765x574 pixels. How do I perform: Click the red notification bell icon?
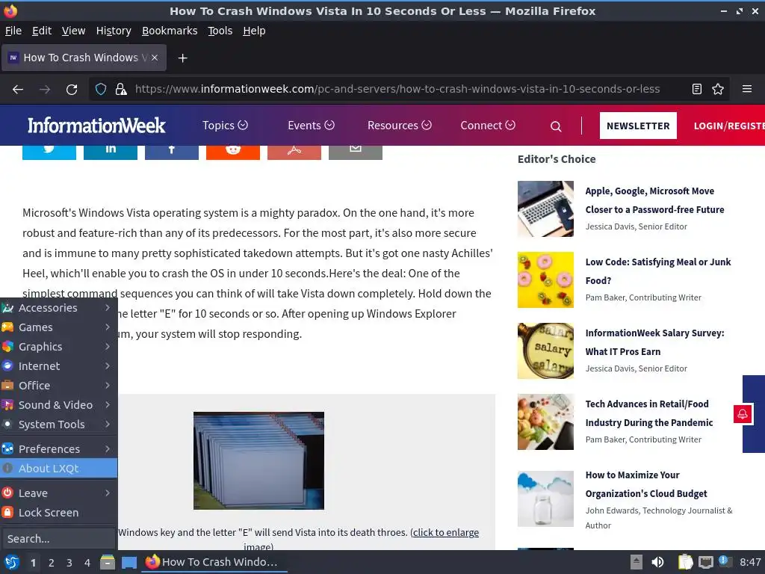tap(743, 414)
